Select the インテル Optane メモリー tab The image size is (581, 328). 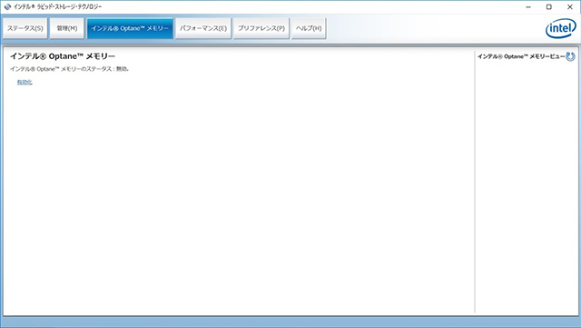click(130, 28)
